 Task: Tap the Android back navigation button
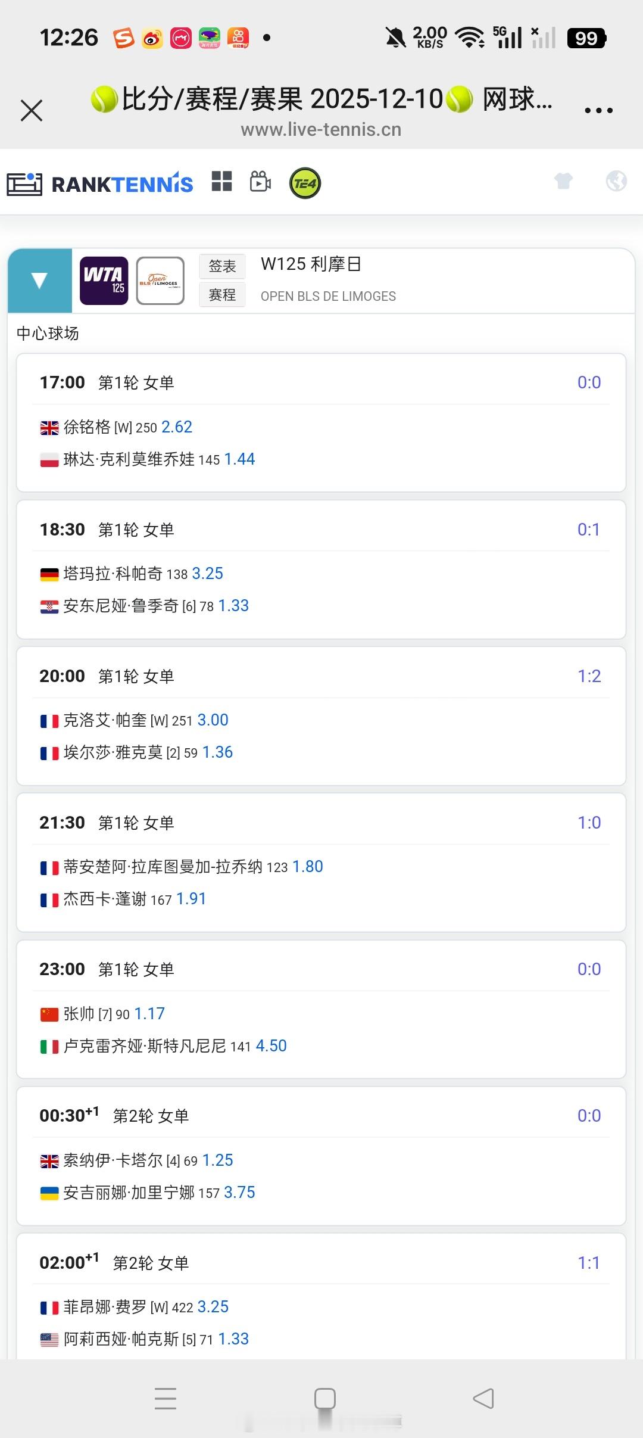click(x=483, y=1398)
